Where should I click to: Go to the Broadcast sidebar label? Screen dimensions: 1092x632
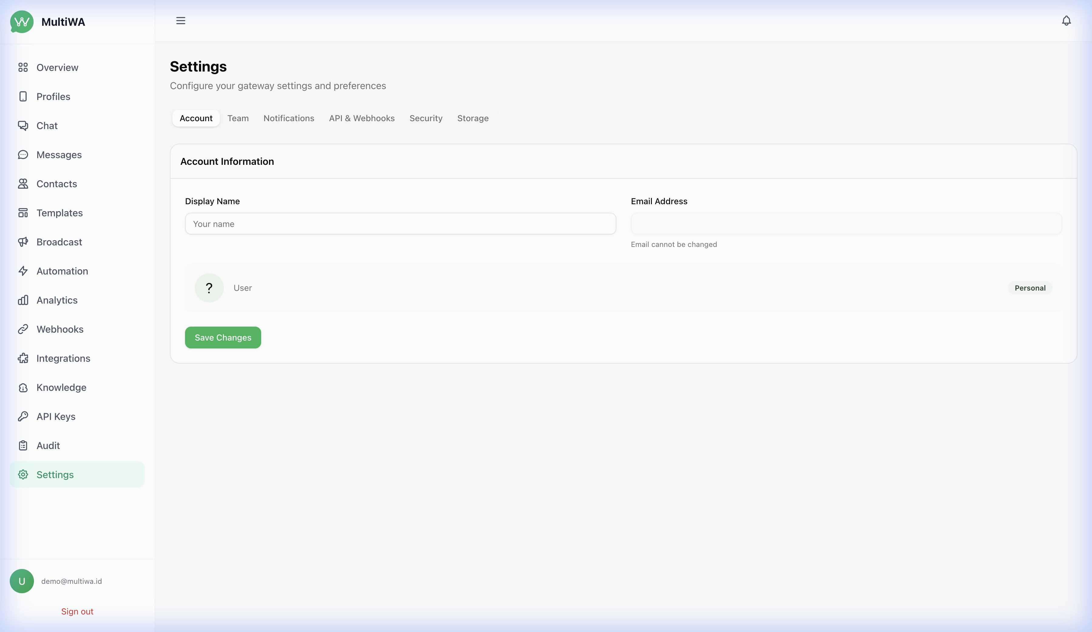click(x=59, y=242)
